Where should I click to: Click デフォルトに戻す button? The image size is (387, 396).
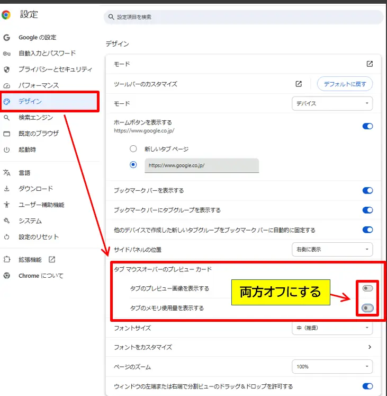pos(345,84)
